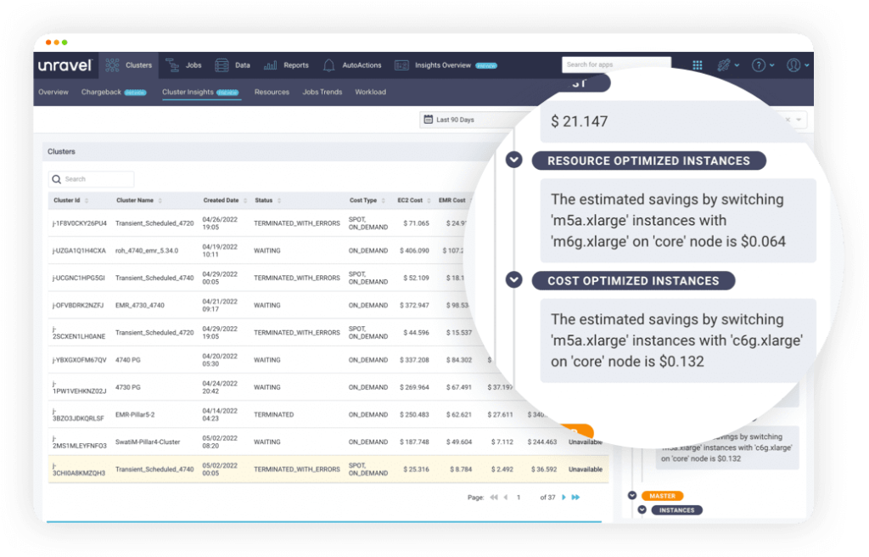Click the Unravel logo

(x=64, y=65)
